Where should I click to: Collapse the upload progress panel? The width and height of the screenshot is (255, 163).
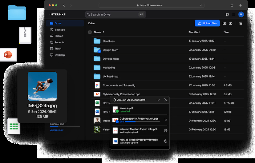(x=158, y=100)
